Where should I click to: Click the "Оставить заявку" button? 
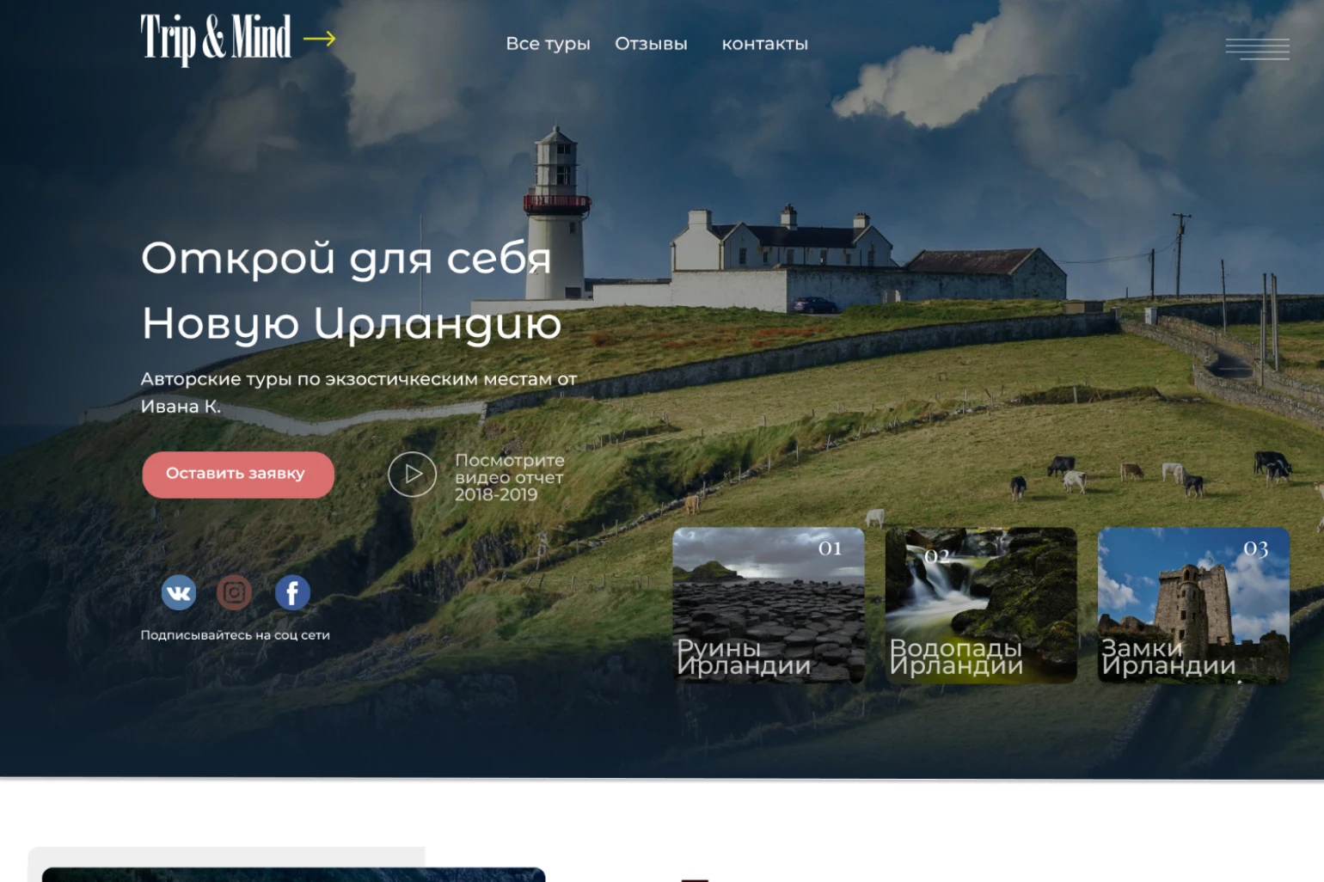[238, 475]
